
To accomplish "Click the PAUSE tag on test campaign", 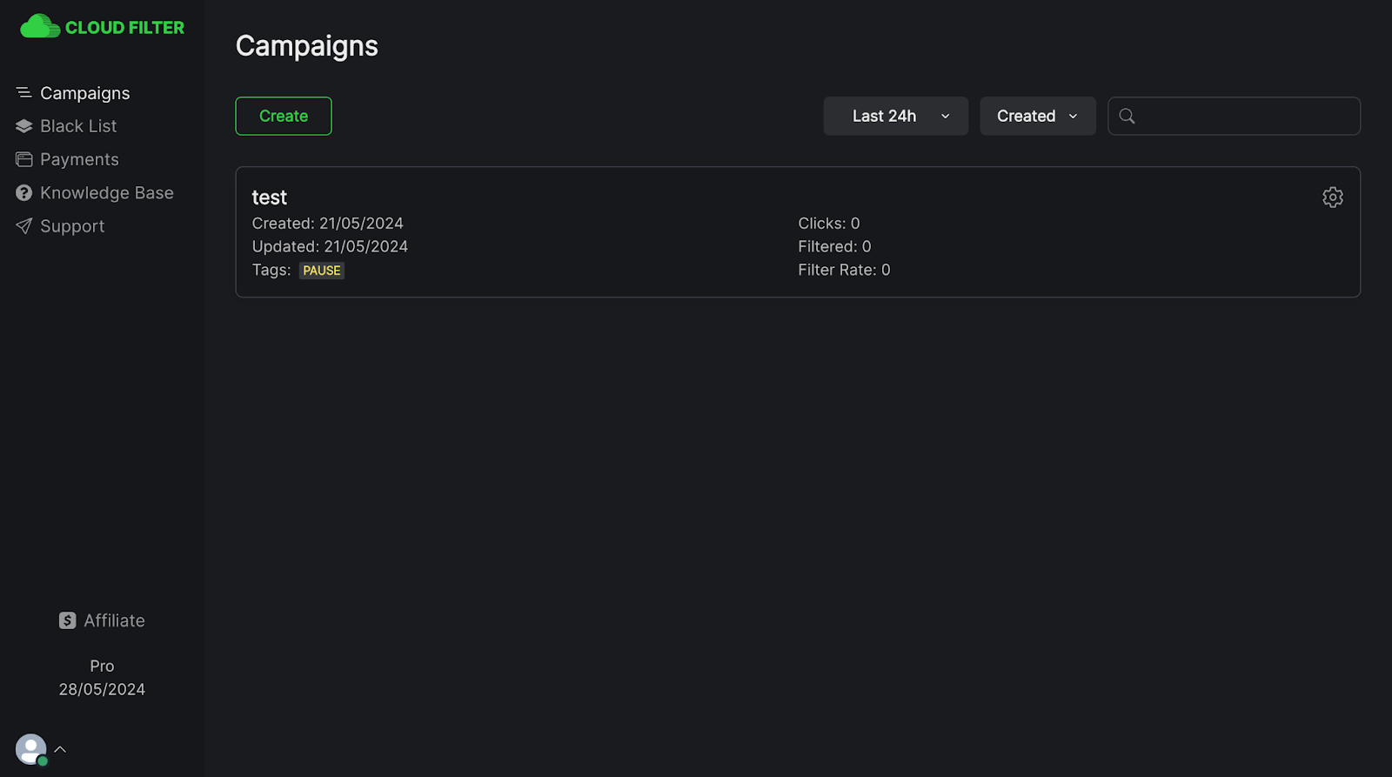I will [322, 271].
